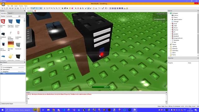Expand the Noob model node
The height and width of the screenshot is (112, 199).
point(171,24)
